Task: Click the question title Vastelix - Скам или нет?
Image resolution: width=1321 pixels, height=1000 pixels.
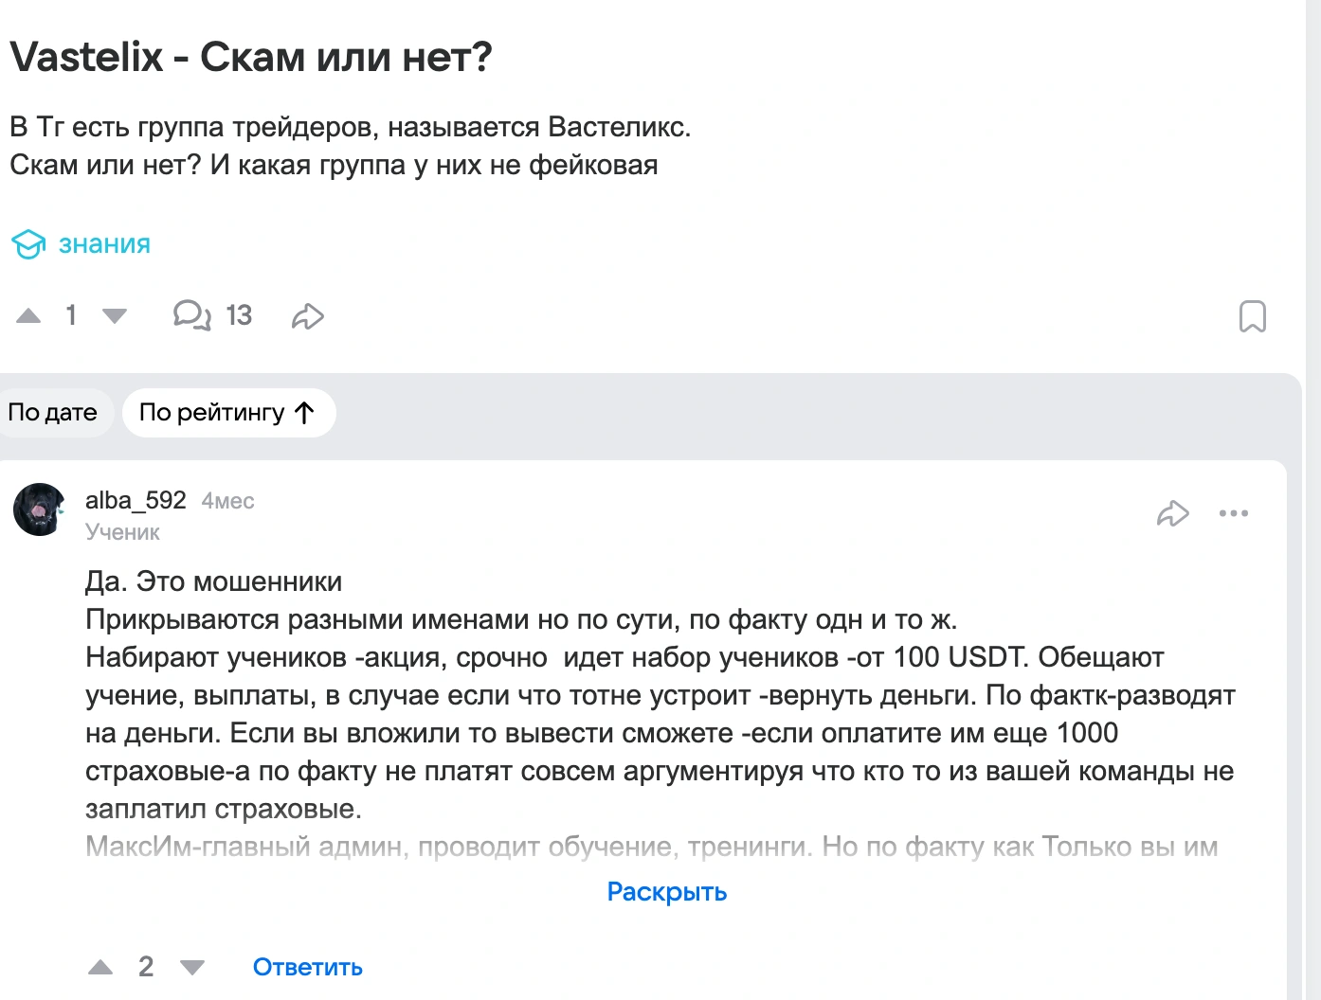Action: (251, 57)
